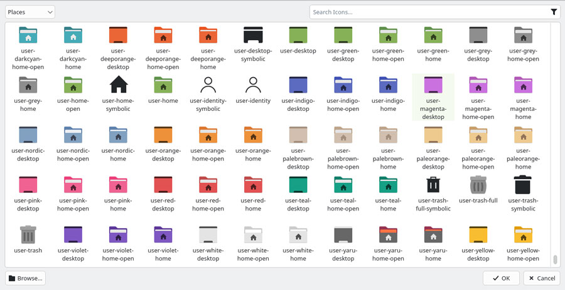The image size is (565, 290).
Task: Select user-palebrown-desktop icon
Action: 298,135
